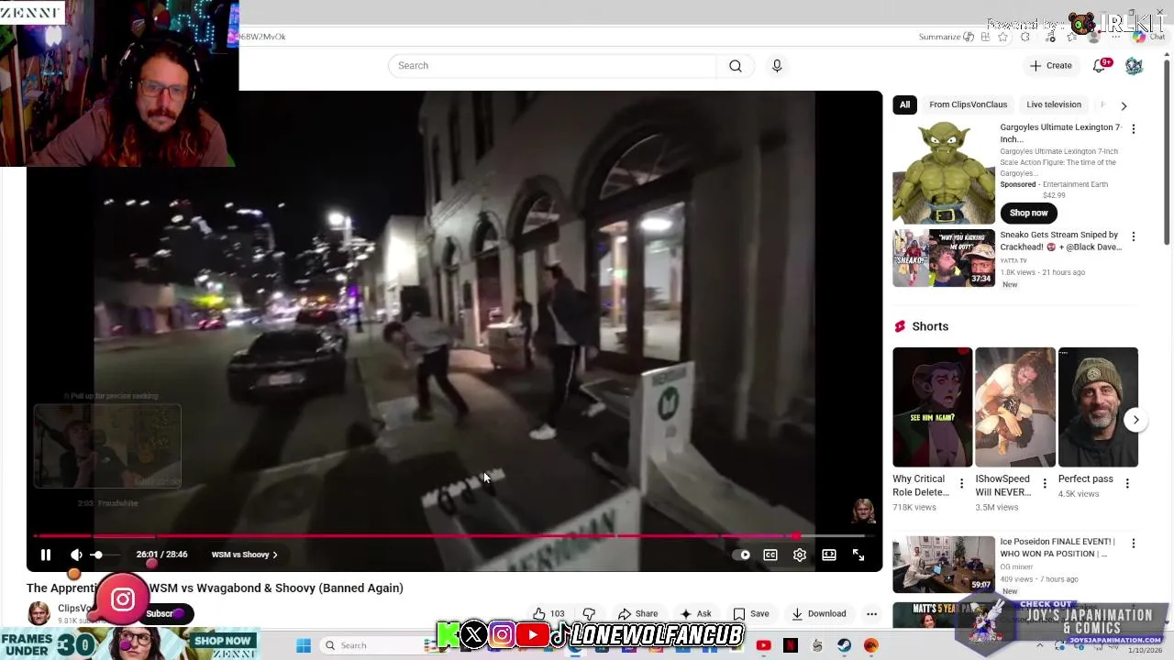This screenshot has height=660, width=1174.
Task: Open Netflix from the taskbar
Action: click(x=791, y=645)
